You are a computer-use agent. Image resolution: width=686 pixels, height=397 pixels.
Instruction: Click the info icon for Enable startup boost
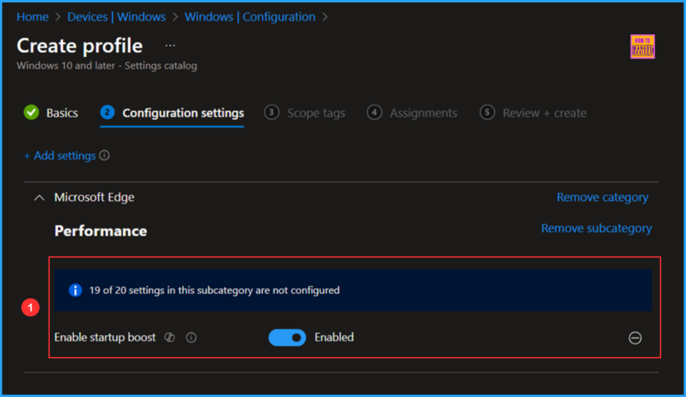click(191, 338)
